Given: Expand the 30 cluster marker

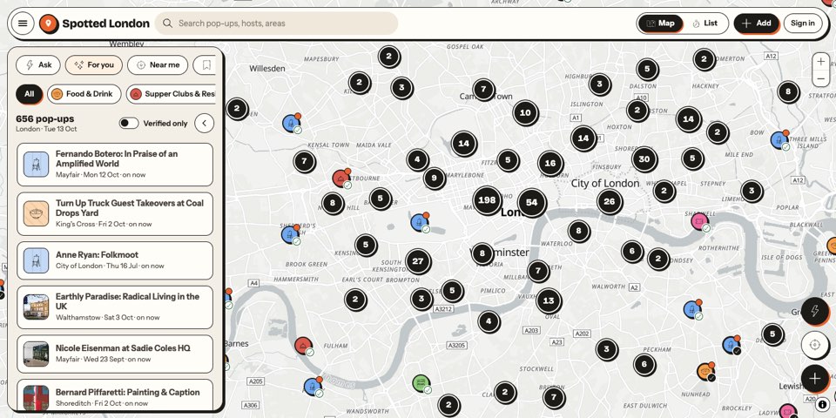Looking at the screenshot, I should pos(644,158).
